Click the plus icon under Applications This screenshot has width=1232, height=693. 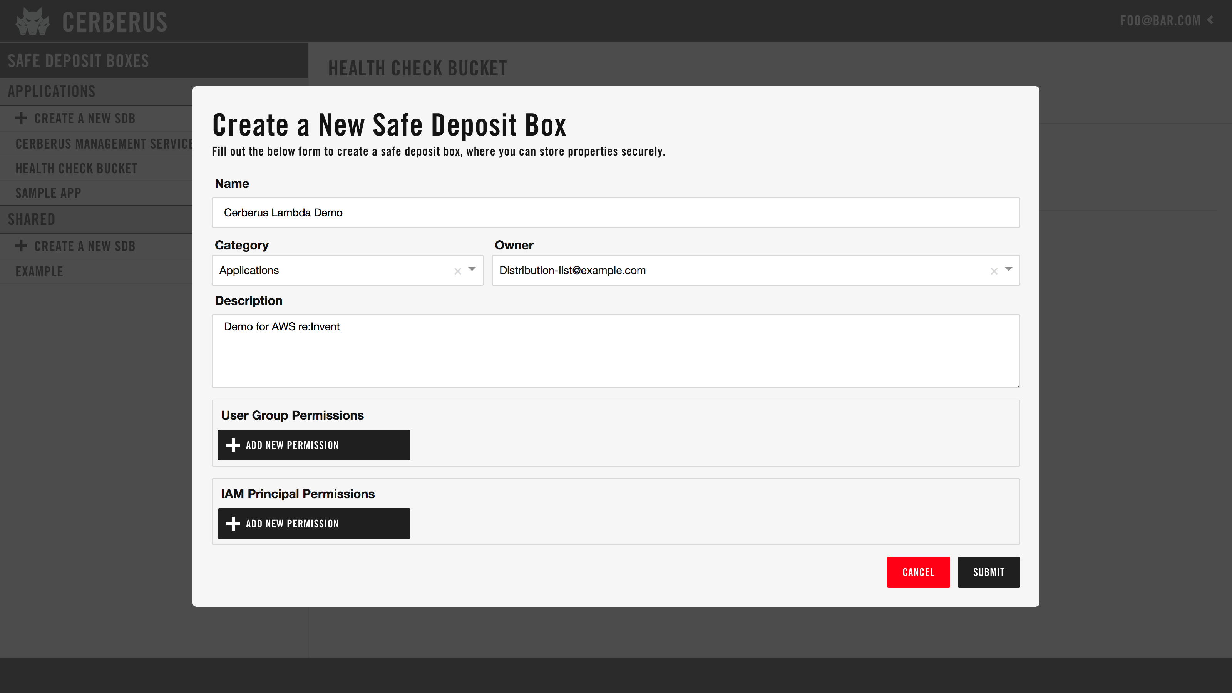[21, 118]
